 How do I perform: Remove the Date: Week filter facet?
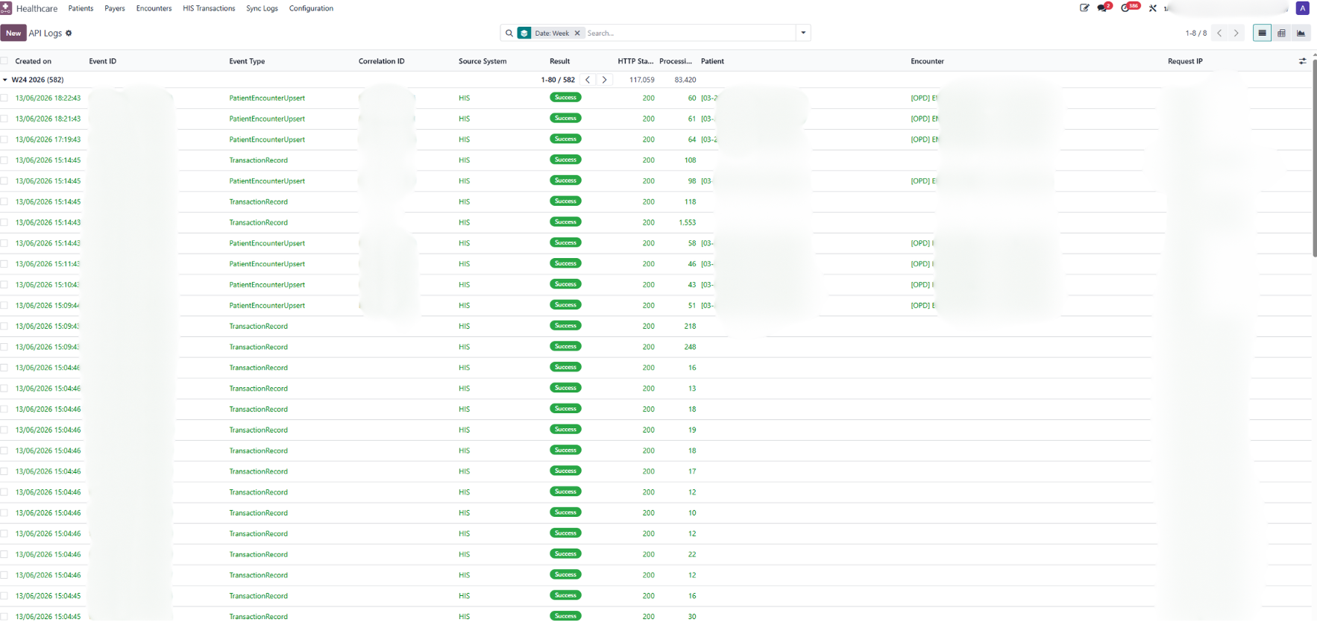[577, 33]
